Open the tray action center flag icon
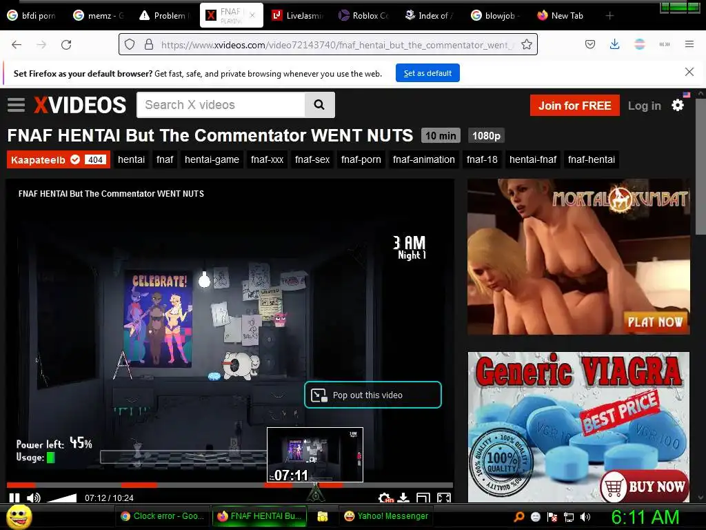Viewport: 706px width, 530px height. tap(552, 517)
